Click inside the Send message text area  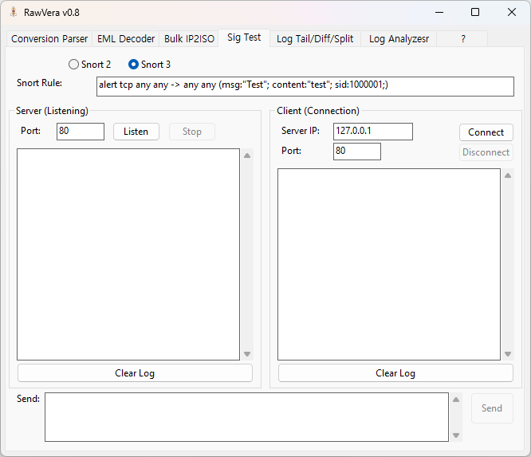(246, 417)
